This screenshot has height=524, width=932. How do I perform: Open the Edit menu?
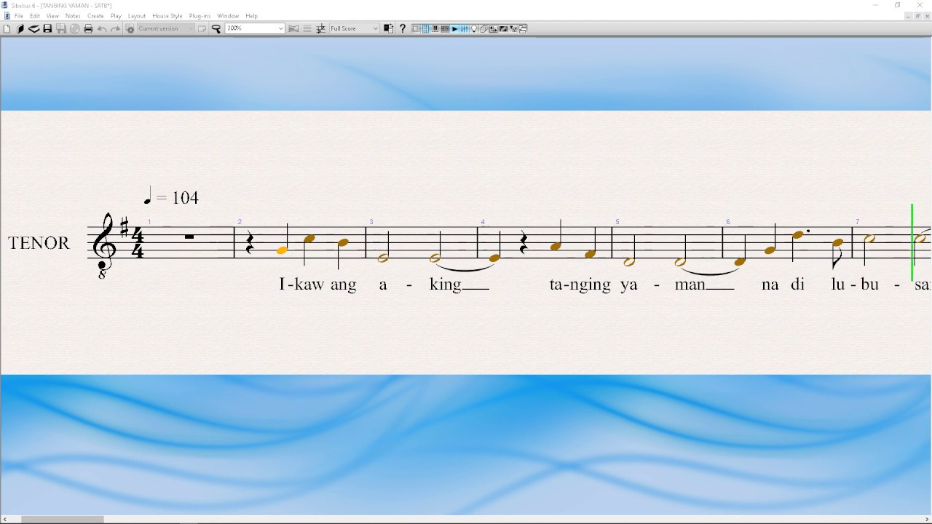pos(35,16)
